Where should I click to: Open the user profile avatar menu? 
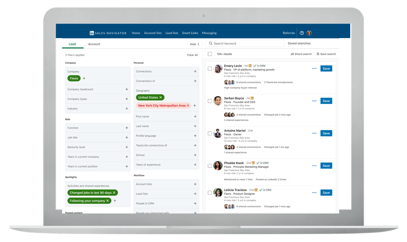pyautogui.click(x=309, y=33)
